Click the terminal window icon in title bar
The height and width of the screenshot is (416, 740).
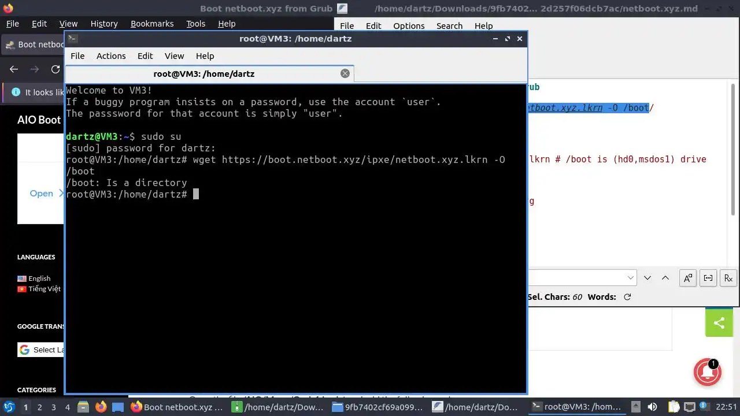(72, 39)
